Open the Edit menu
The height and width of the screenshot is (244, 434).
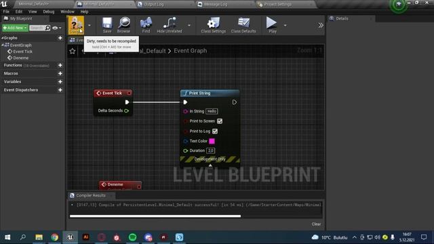tap(19, 12)
